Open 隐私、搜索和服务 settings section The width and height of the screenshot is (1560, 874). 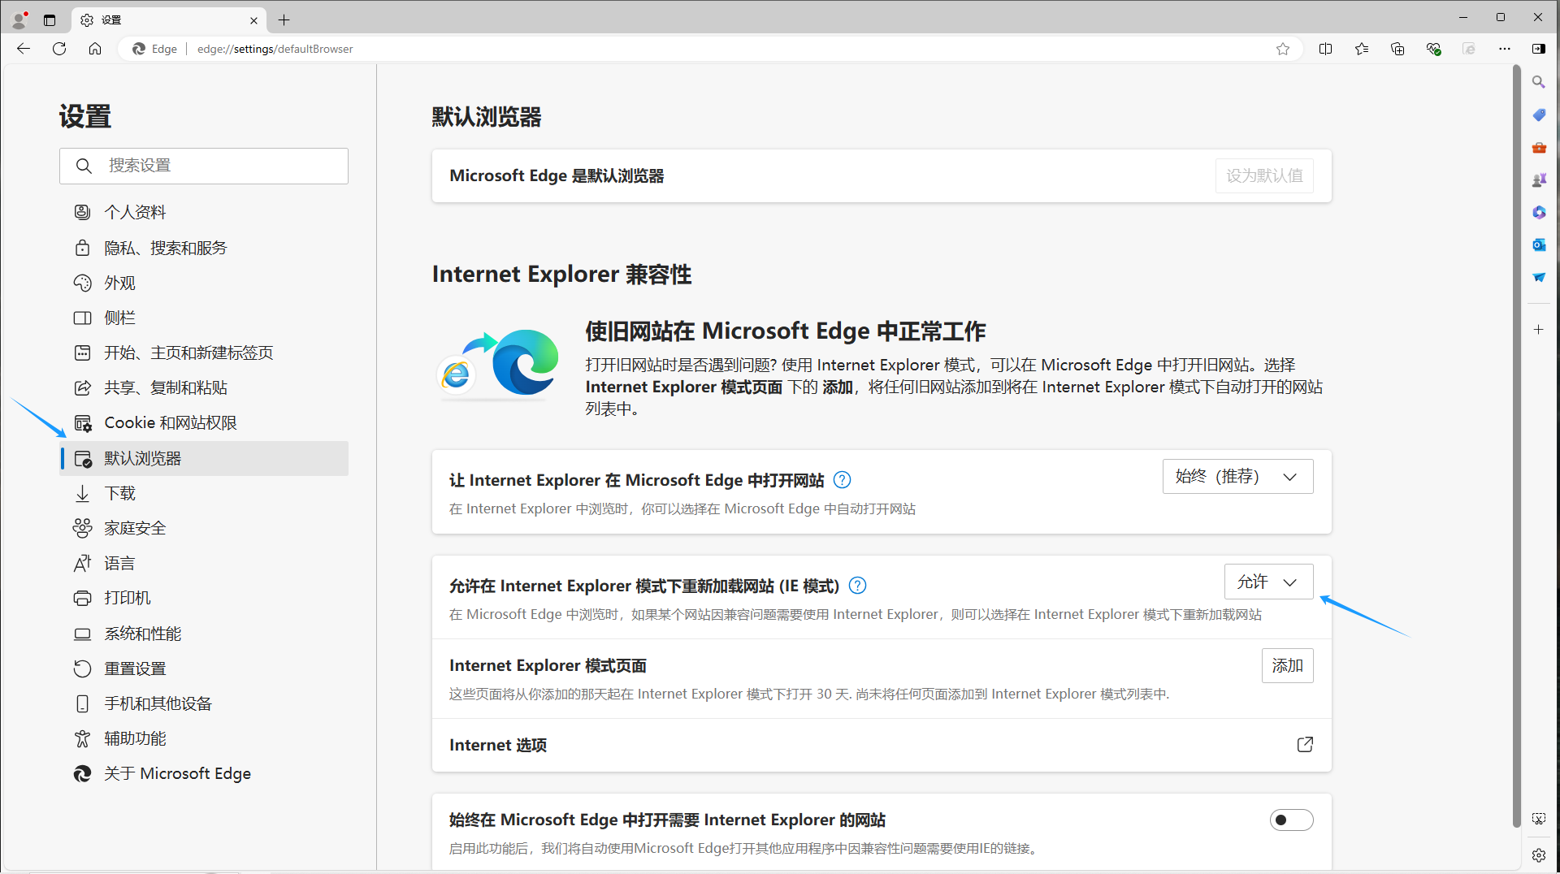166,248
